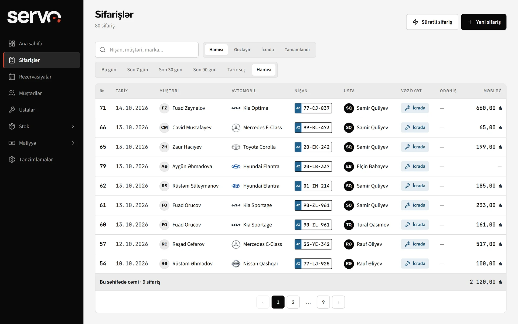The width and height of the screenshot is (518, 324).
Task: Choose the Son 30 gün filter
Action: [x=171, y=70]
